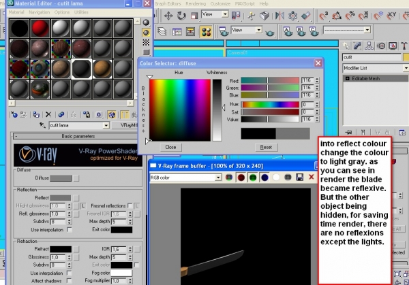Open the Modifier List dropdown

coord(406,68)
